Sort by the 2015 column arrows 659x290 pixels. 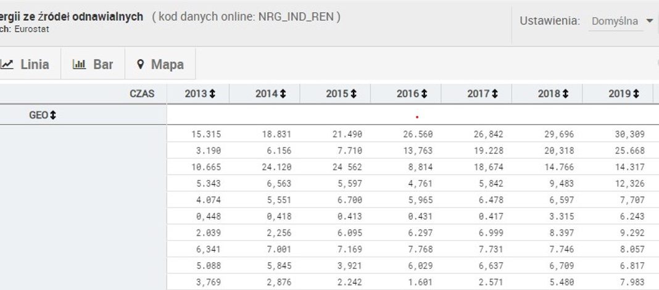tap(354, 94)
